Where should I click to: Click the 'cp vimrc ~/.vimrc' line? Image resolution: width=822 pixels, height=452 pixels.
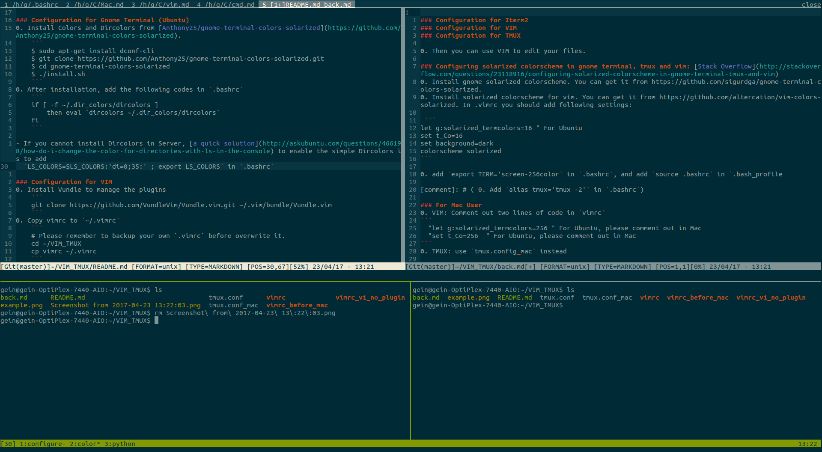click(64, 251)
